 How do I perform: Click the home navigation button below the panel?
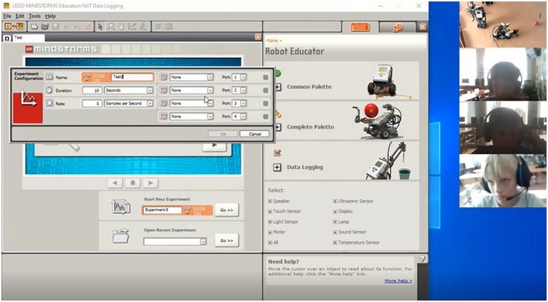click(133, 183)
